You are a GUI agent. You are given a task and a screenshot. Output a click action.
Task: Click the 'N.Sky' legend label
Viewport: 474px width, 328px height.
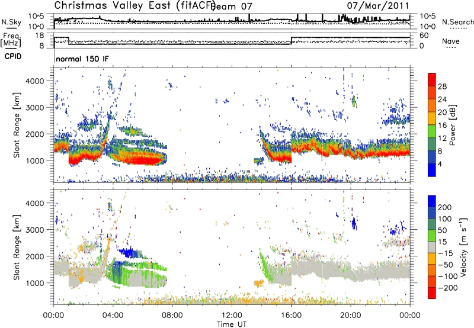pos(11,22)
